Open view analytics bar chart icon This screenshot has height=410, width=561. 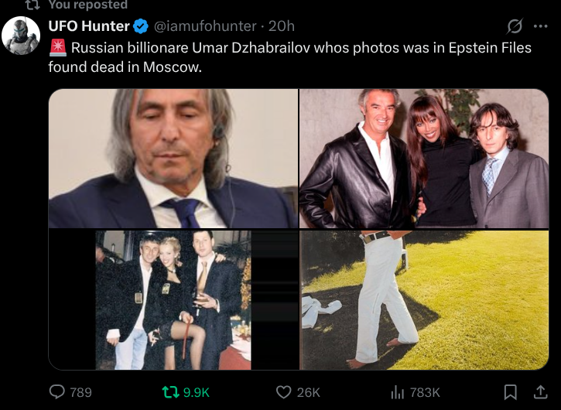pyautogui.click(x=398, y=392)
